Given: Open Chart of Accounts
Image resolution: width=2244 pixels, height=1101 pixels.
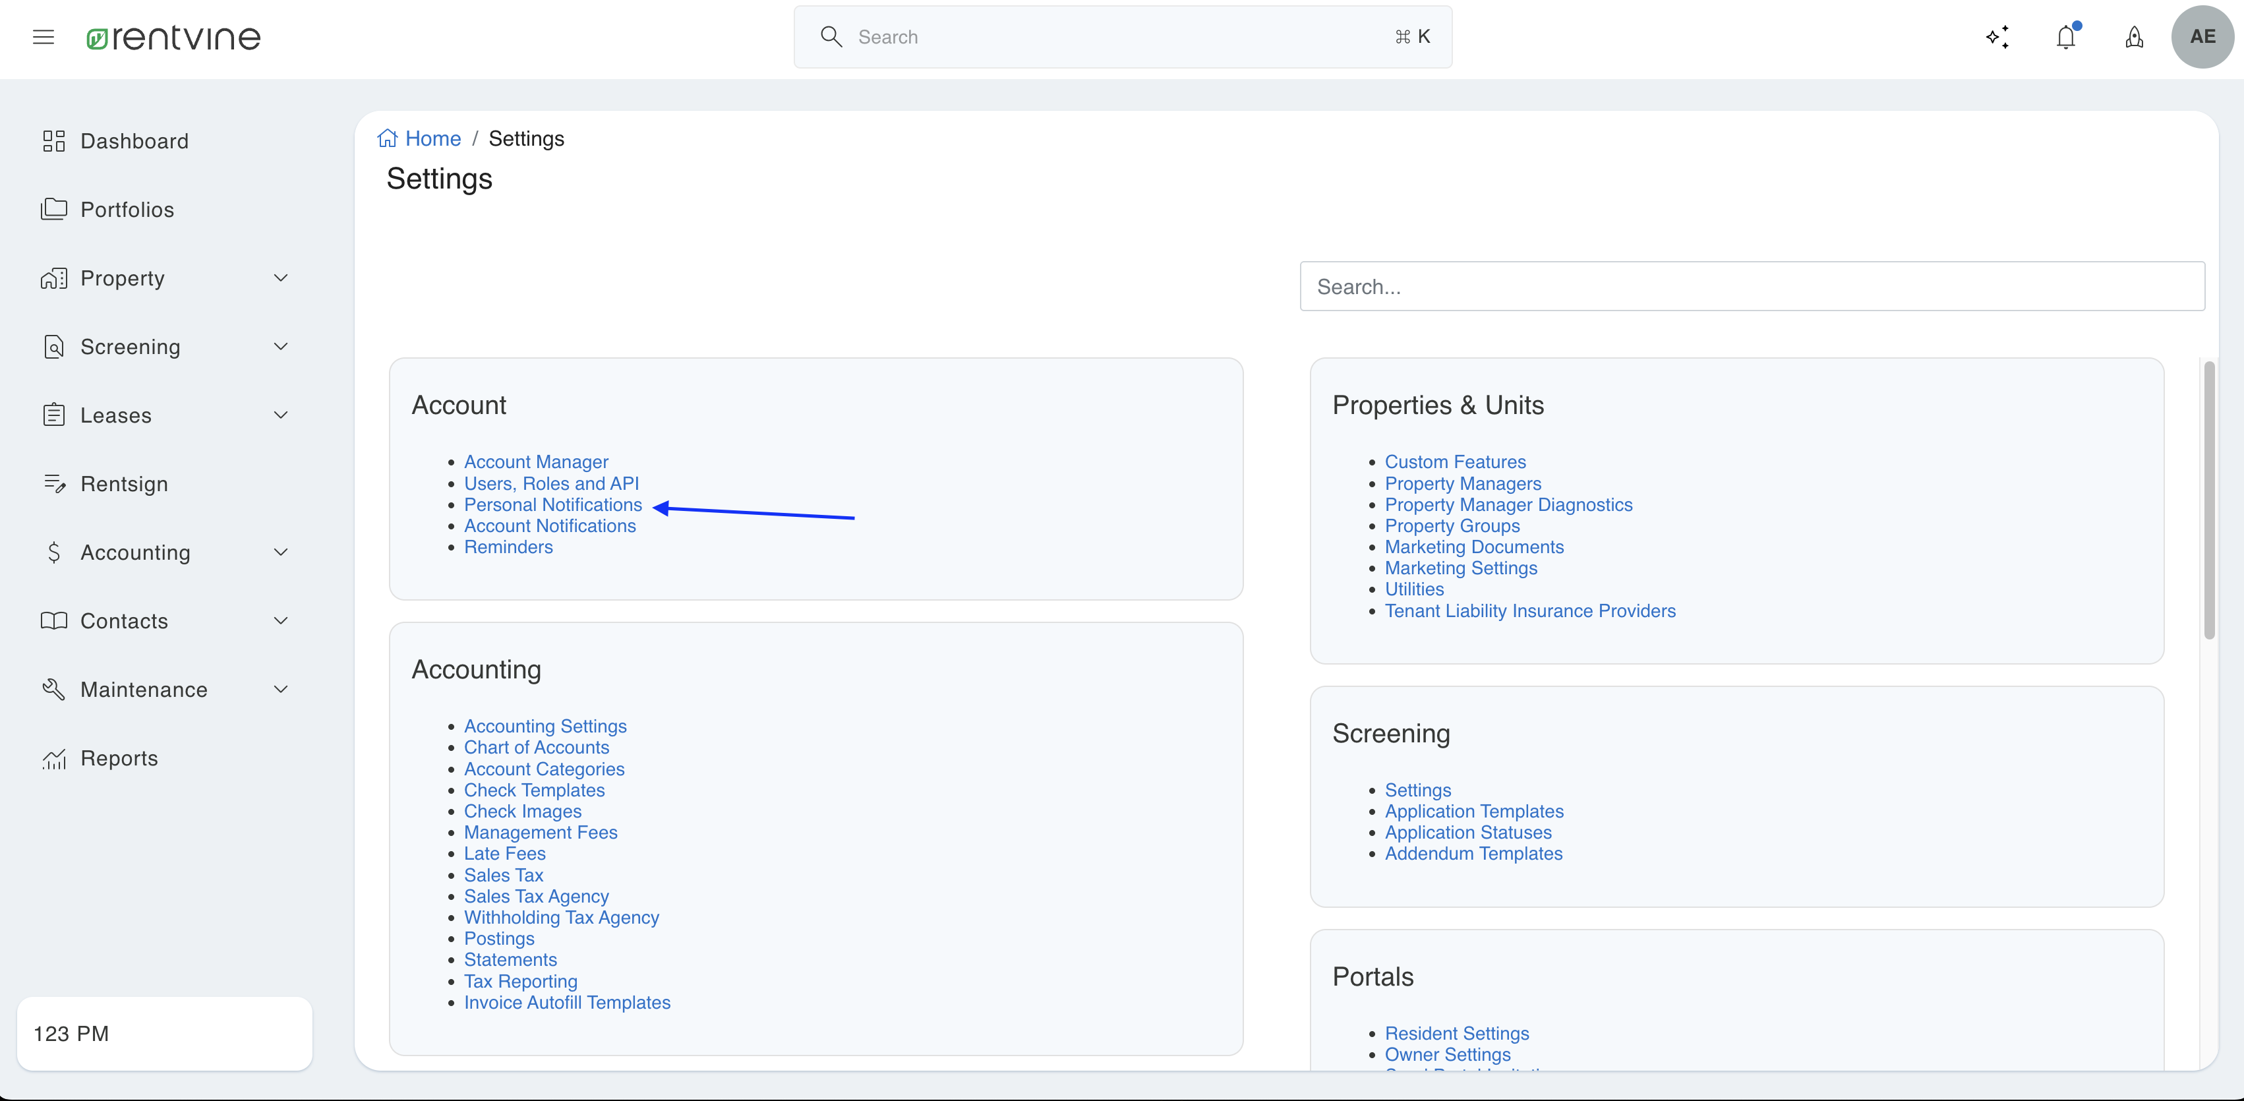Looking at the screenshot, I should 537,748.
